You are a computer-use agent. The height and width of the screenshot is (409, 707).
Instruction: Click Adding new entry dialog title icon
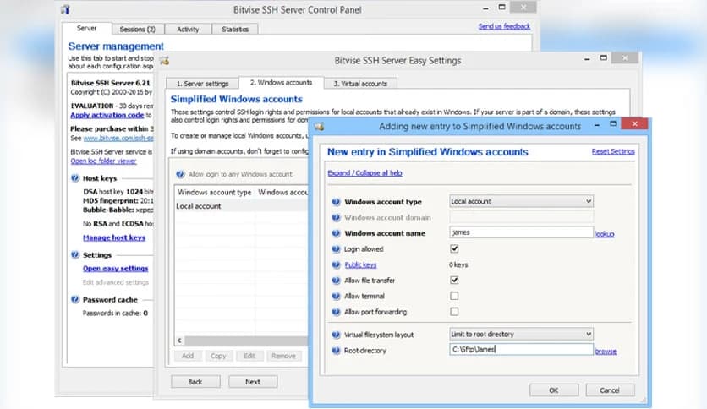point(319,127)
